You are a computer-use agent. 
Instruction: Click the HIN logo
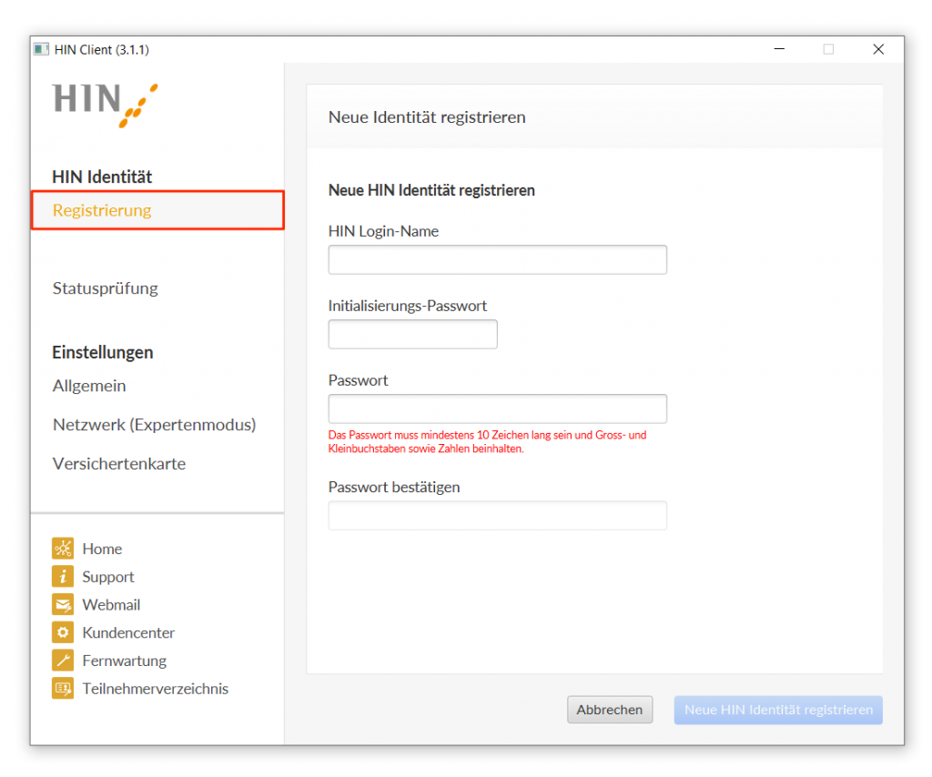tap(106, 106)
